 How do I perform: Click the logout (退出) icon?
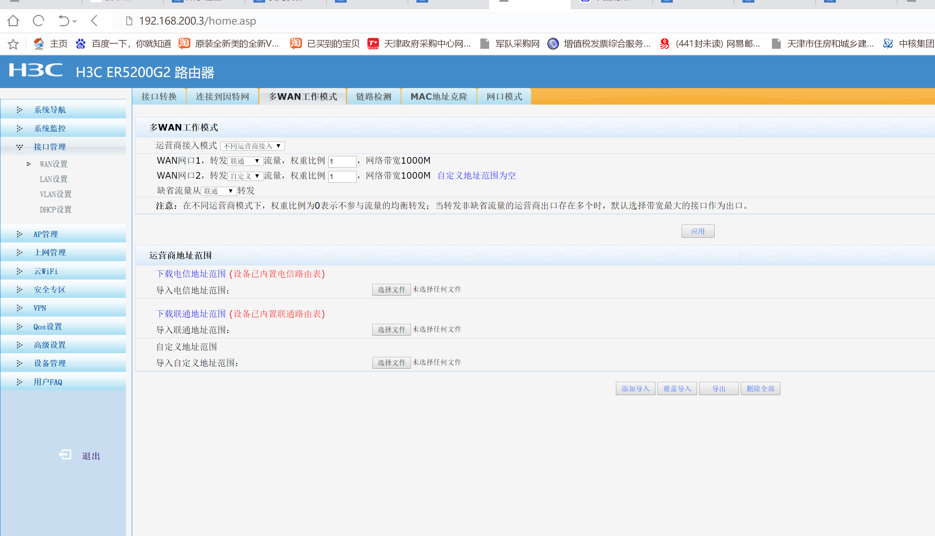tap(65, 455)
